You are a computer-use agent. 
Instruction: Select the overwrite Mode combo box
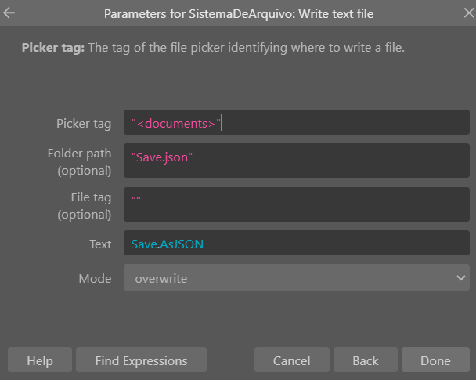coord(297,277)
